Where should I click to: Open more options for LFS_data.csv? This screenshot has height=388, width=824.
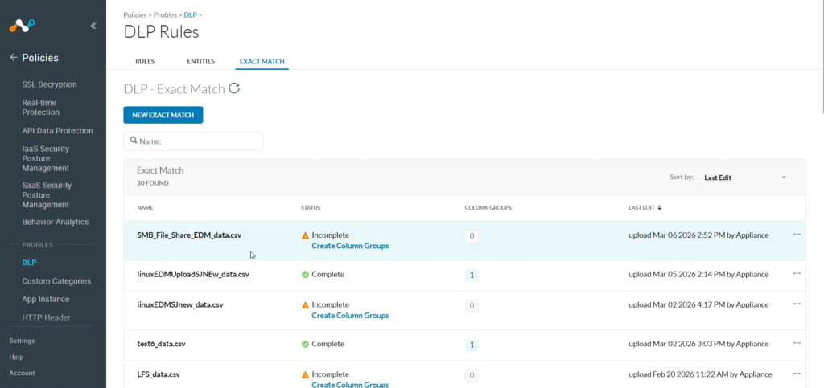click(x=797, y=374)
